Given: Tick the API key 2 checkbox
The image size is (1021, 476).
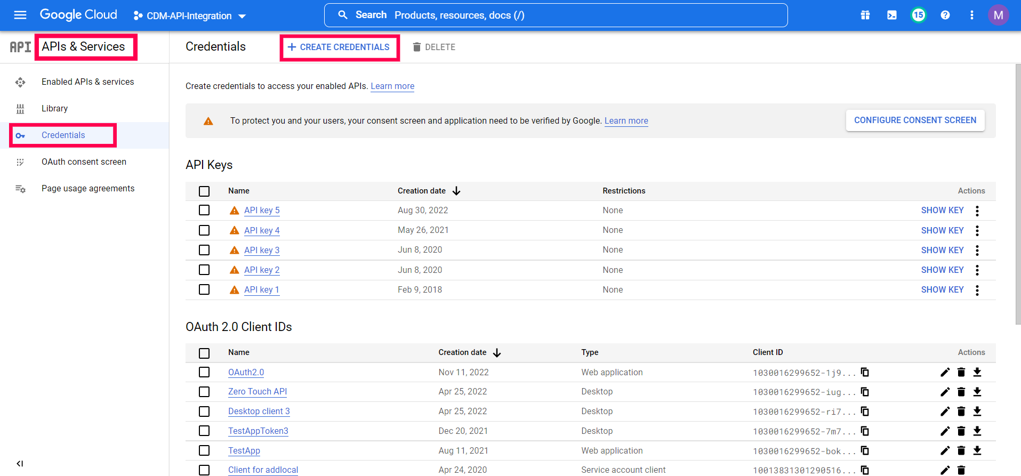Looking at the screenshot, I should tap(204, 270).
